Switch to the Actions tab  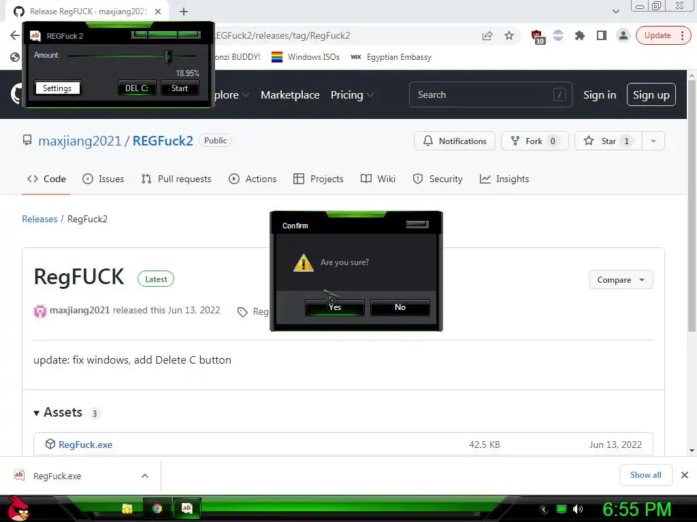click(x=253, y=179)
